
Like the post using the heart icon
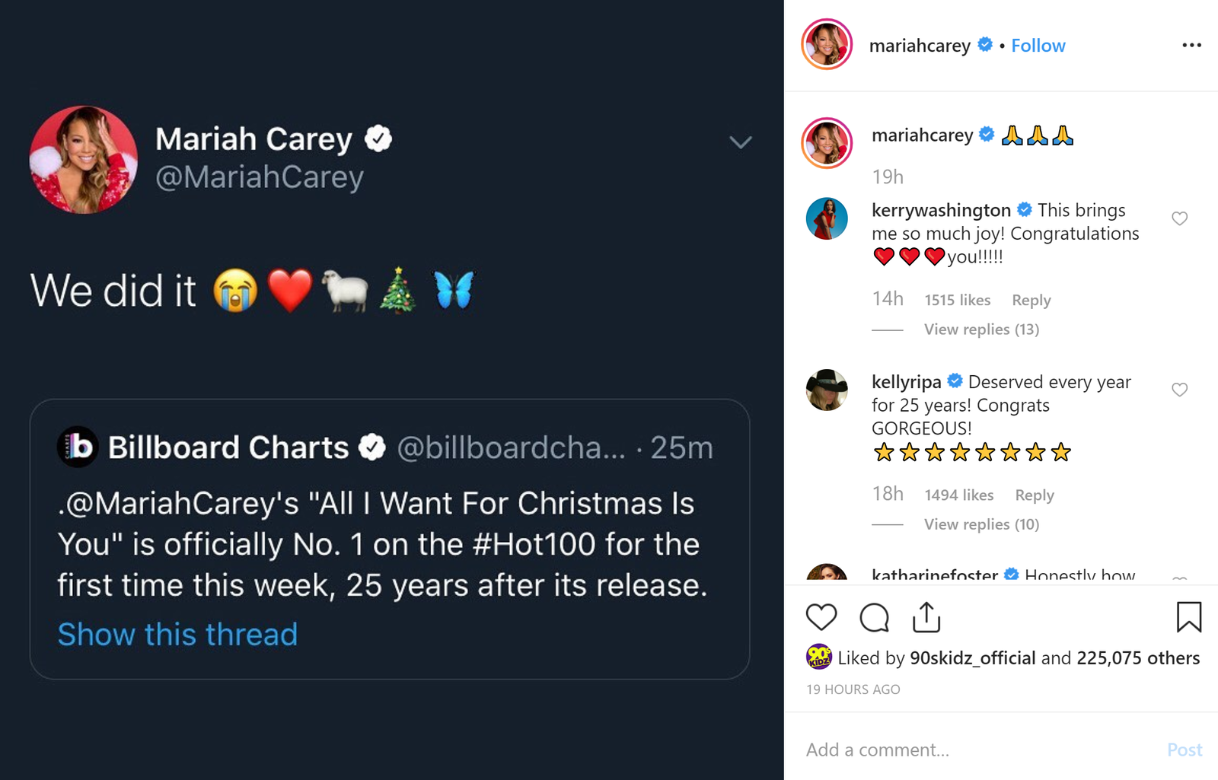coord(821,618)
